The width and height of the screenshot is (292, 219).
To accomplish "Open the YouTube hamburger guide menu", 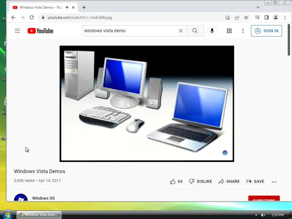I will [17, 31].
